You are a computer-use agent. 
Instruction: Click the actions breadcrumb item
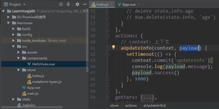(131, 106)
